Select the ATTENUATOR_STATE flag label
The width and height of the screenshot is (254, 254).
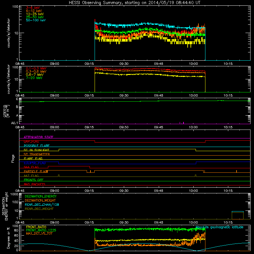point(38,137)
